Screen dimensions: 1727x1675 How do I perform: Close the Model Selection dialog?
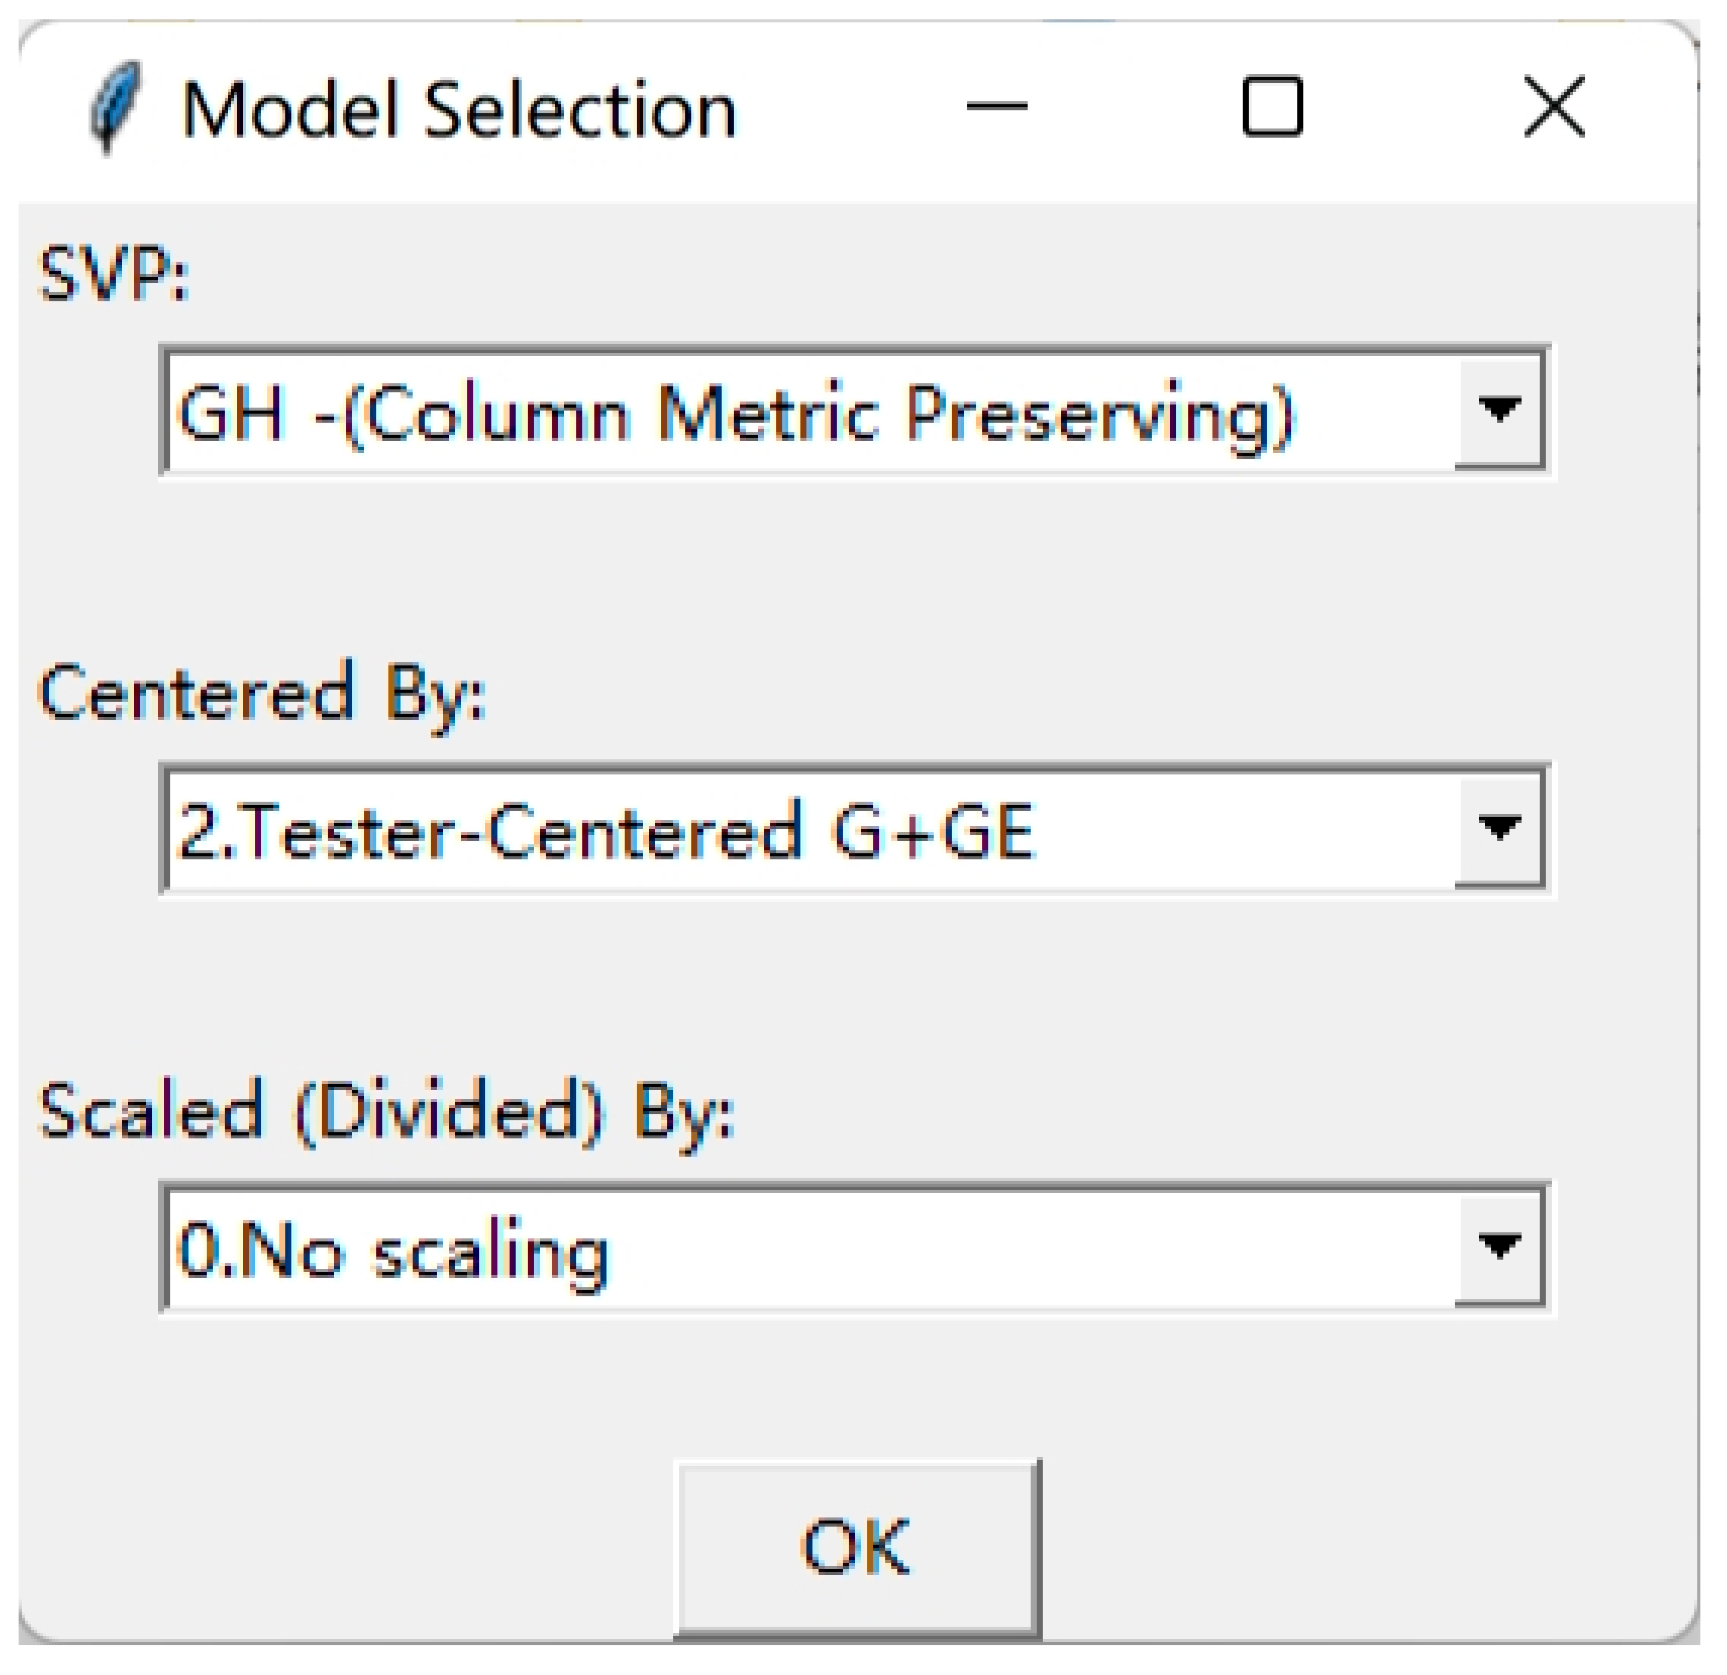pyautogui.click(x=1554, y=108)
